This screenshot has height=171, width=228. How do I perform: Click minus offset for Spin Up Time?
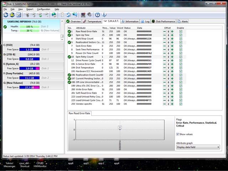(164, 35)
